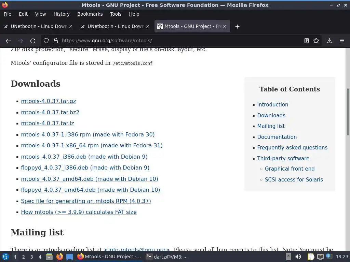Open tracking protection shield icon

coord(46,41)
